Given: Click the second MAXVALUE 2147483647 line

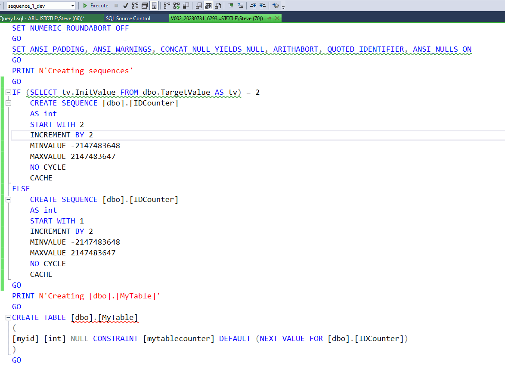Looking at the screenshot, I should [x=72, y=253].
